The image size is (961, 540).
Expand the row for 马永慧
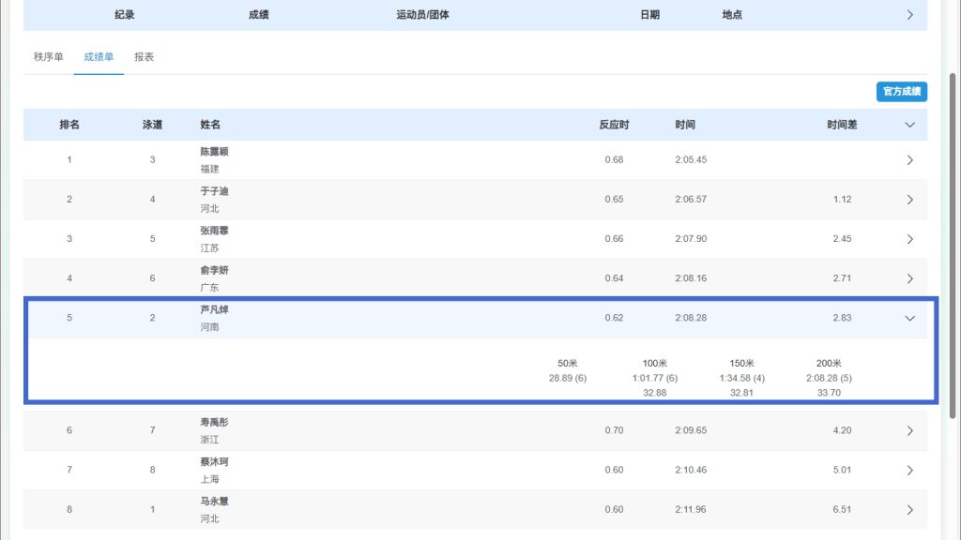[909, 510]
